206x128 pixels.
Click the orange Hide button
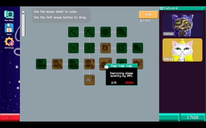pos(149,15)
